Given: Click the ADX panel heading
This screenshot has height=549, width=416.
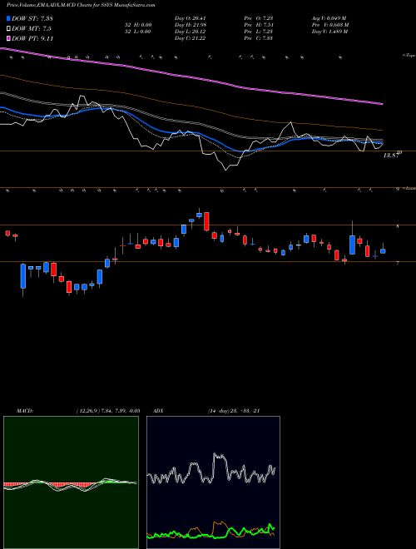Looking at the screenshot, I should [159, 411].
